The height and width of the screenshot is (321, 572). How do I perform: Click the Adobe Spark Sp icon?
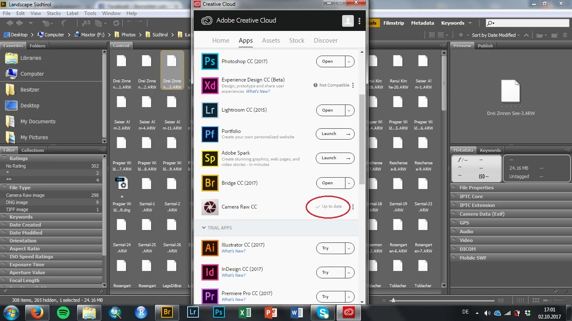pos(210,158)
